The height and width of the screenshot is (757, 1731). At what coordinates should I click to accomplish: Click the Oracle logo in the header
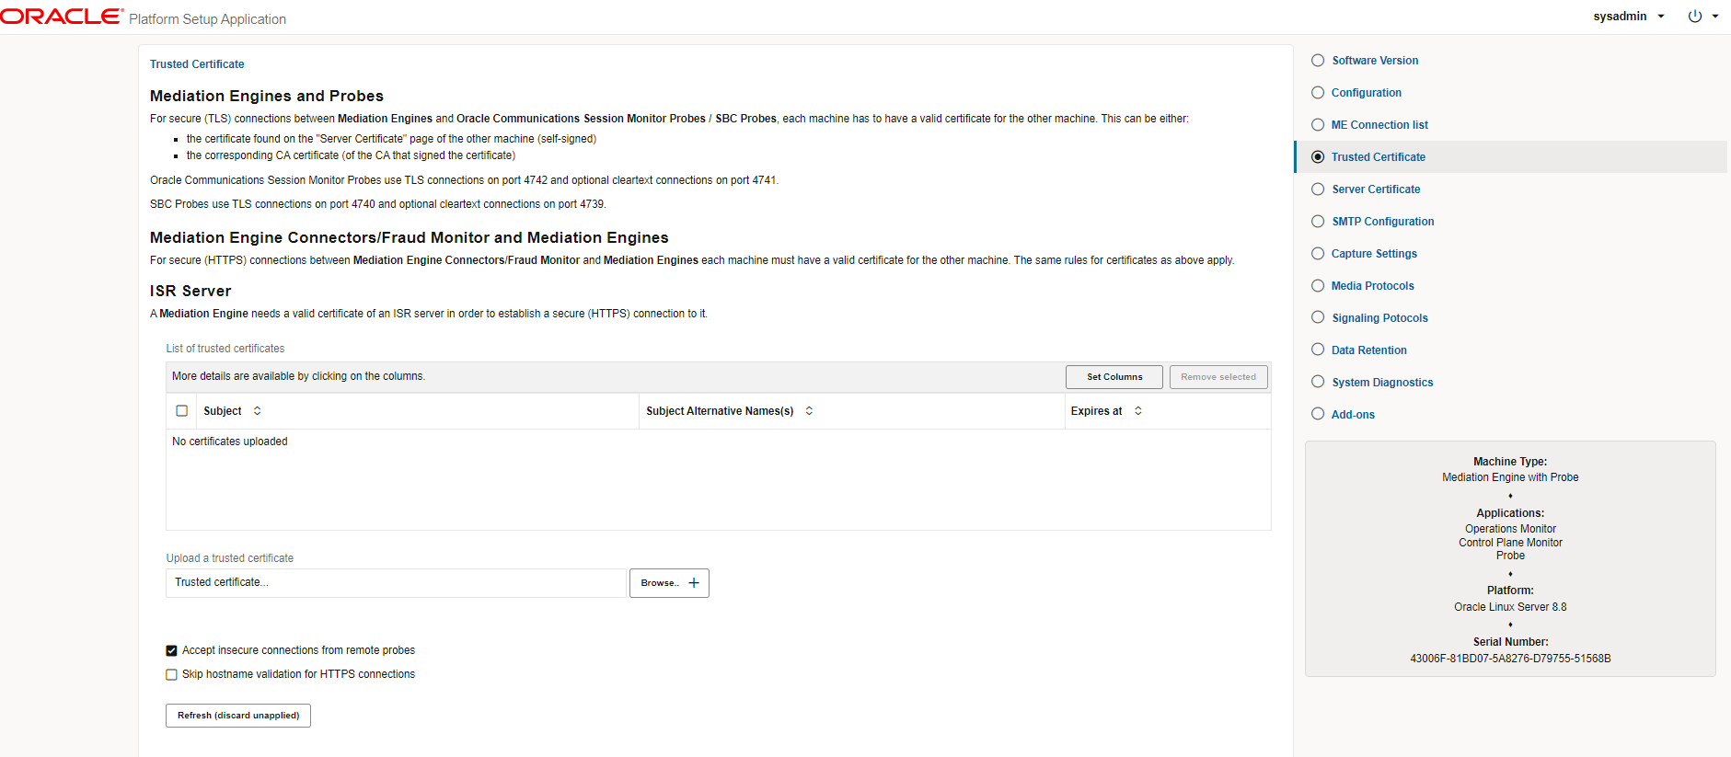62,17
